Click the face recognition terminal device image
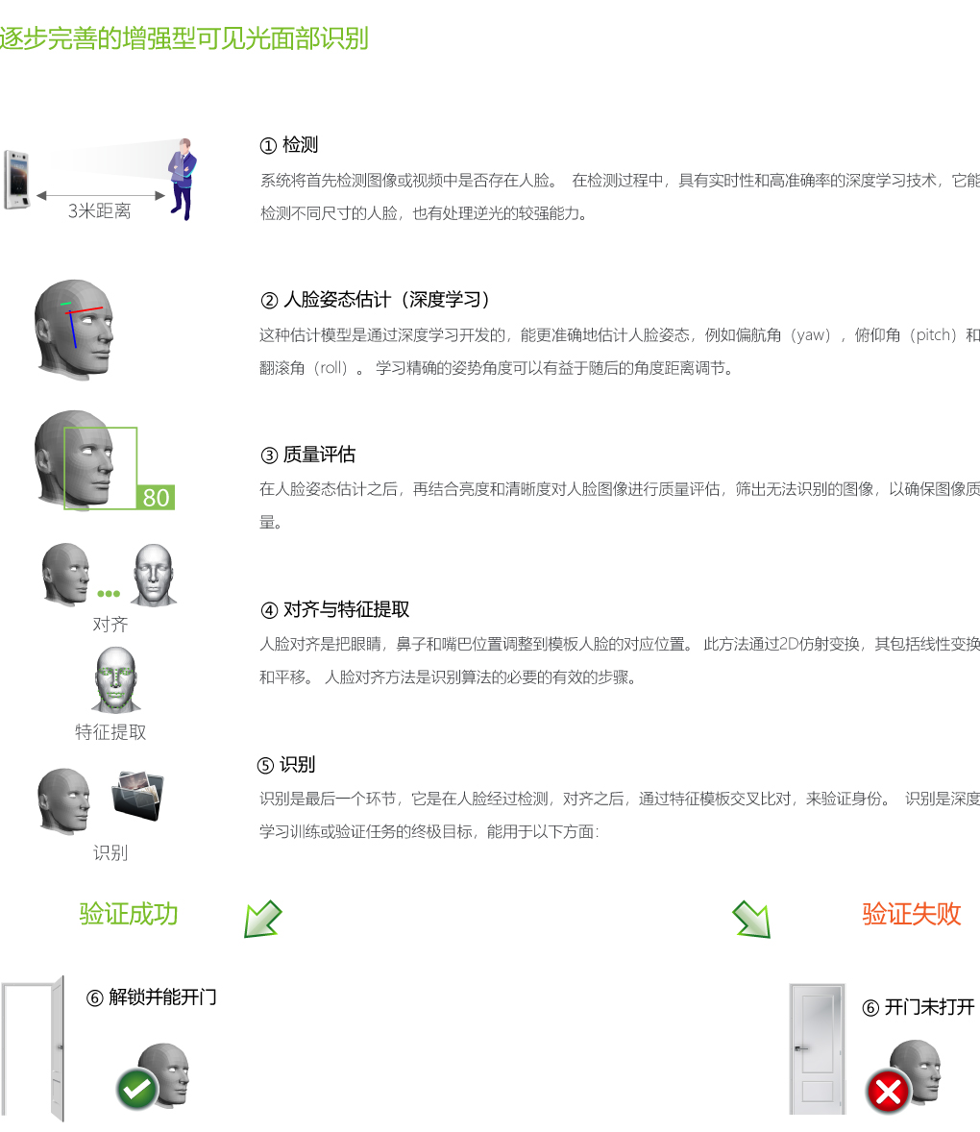 pyautogui.click(x=17, y=179)
